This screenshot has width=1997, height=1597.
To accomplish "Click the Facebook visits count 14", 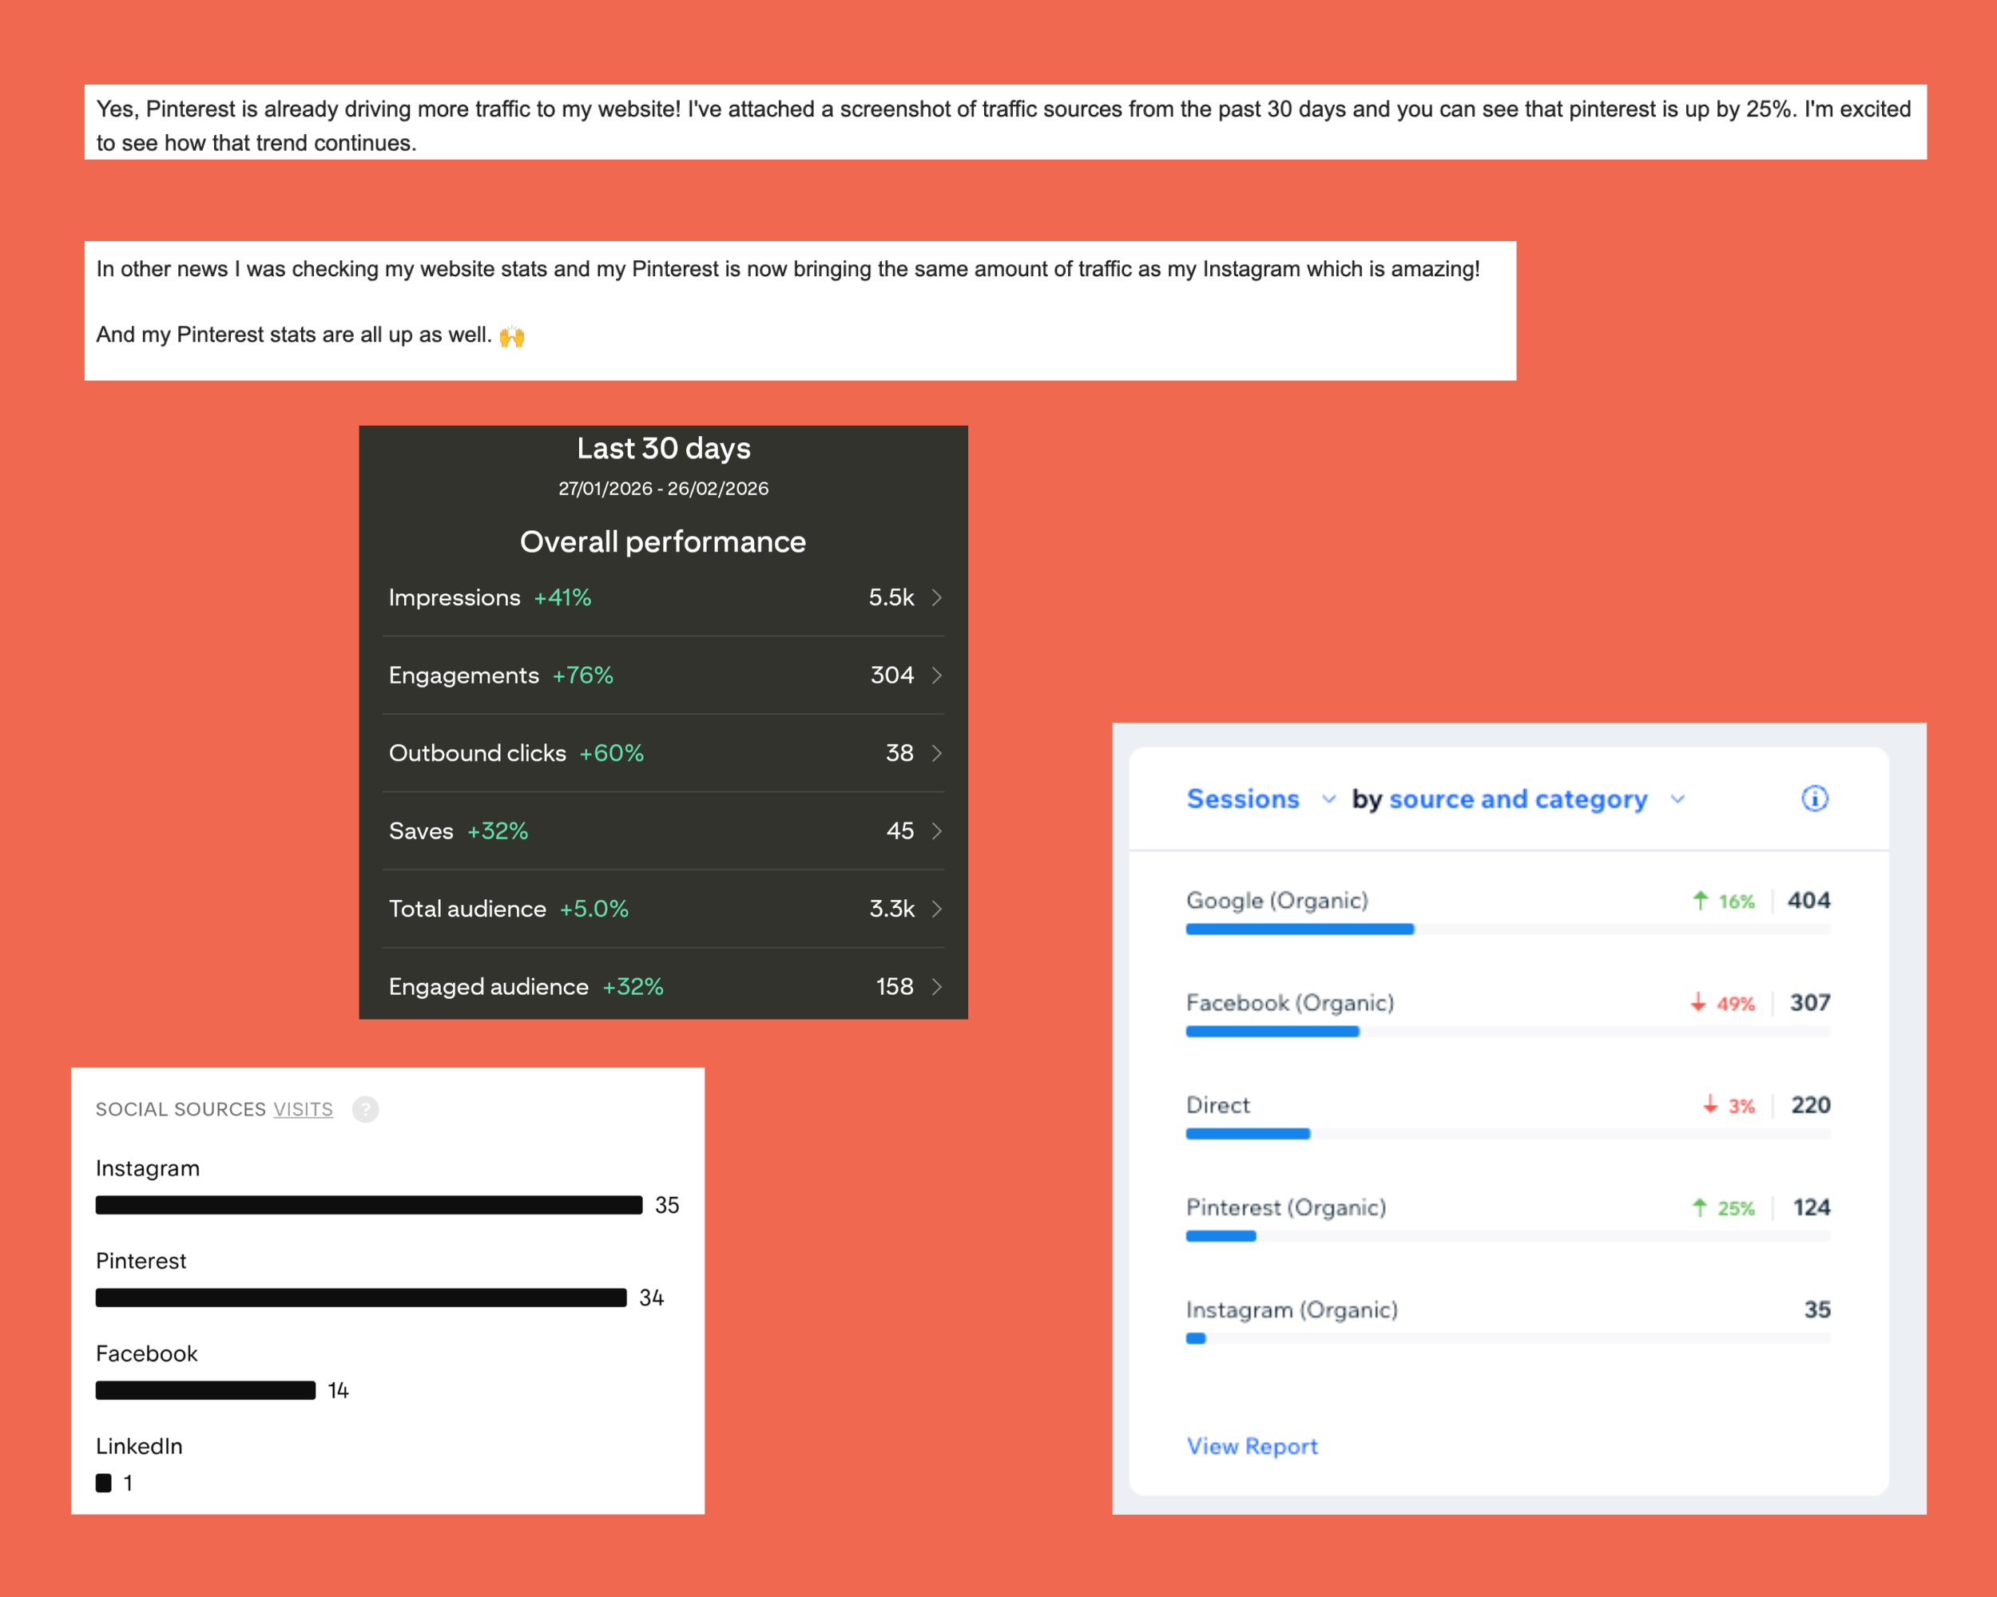I will (x=338, y=1390).
